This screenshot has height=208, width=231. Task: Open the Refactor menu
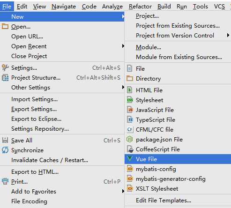tap(140, 7)
